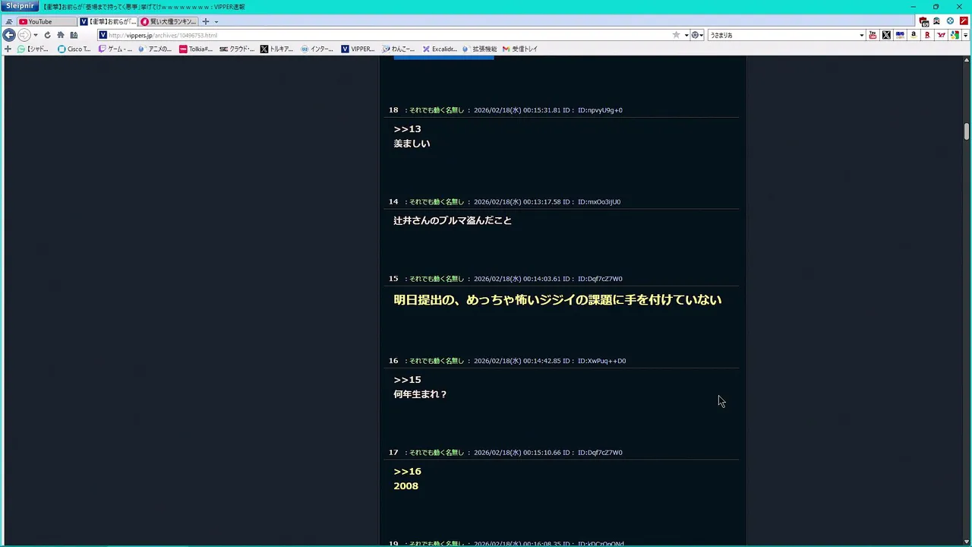Click the 辻井さんのブルマ post text

453,220
